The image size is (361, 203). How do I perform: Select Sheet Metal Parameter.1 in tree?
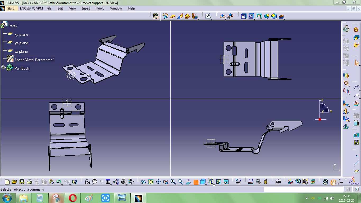pos(35,60)
